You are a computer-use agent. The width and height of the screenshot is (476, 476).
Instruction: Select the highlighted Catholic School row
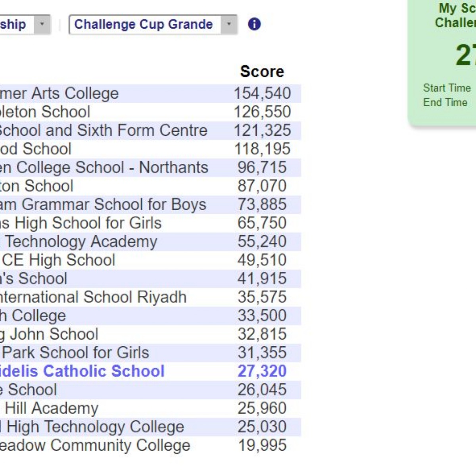click(x=82, y=371)
